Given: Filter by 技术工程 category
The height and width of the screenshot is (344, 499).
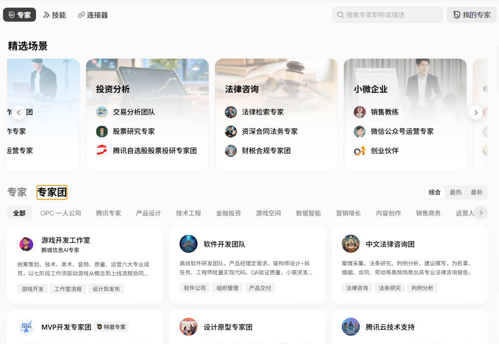Looking at the screenshot, I should (x=189, y=213).
